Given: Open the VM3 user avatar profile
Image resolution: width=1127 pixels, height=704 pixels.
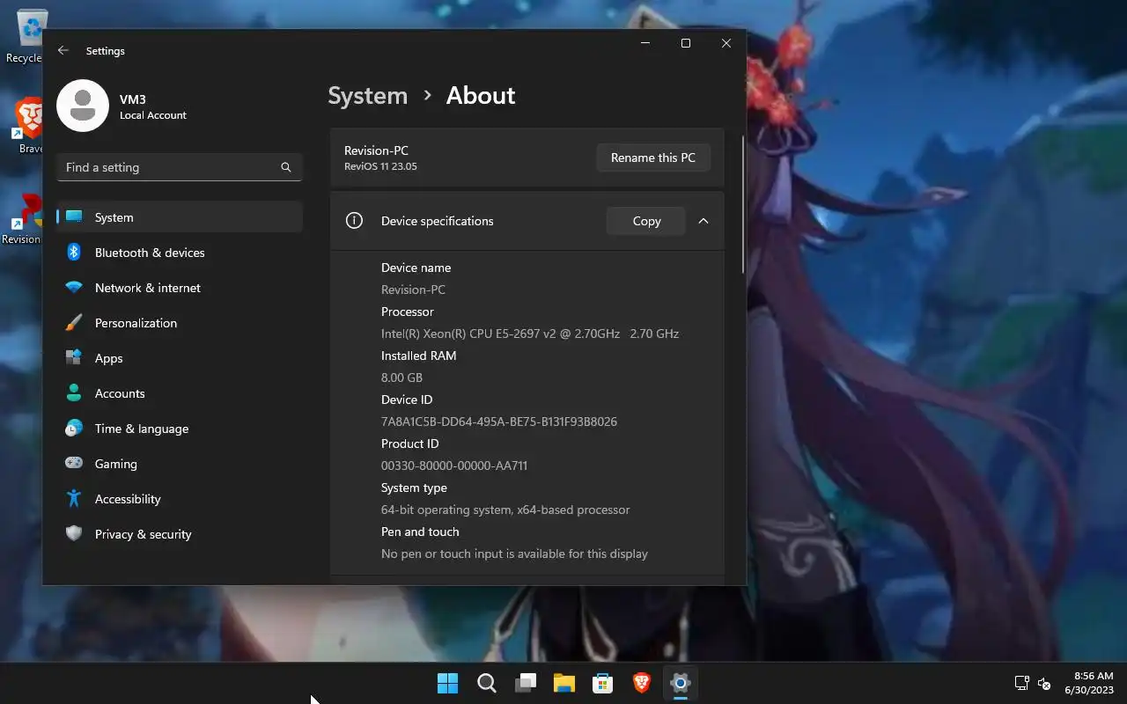Looking at the screenshot, I should [83, 106].
